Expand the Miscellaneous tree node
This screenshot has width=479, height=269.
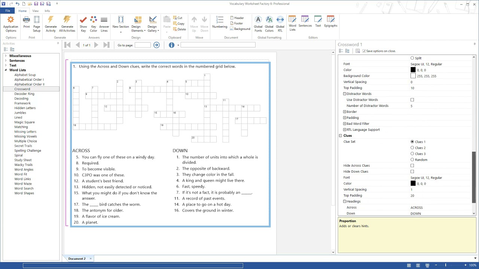point(6,56)
